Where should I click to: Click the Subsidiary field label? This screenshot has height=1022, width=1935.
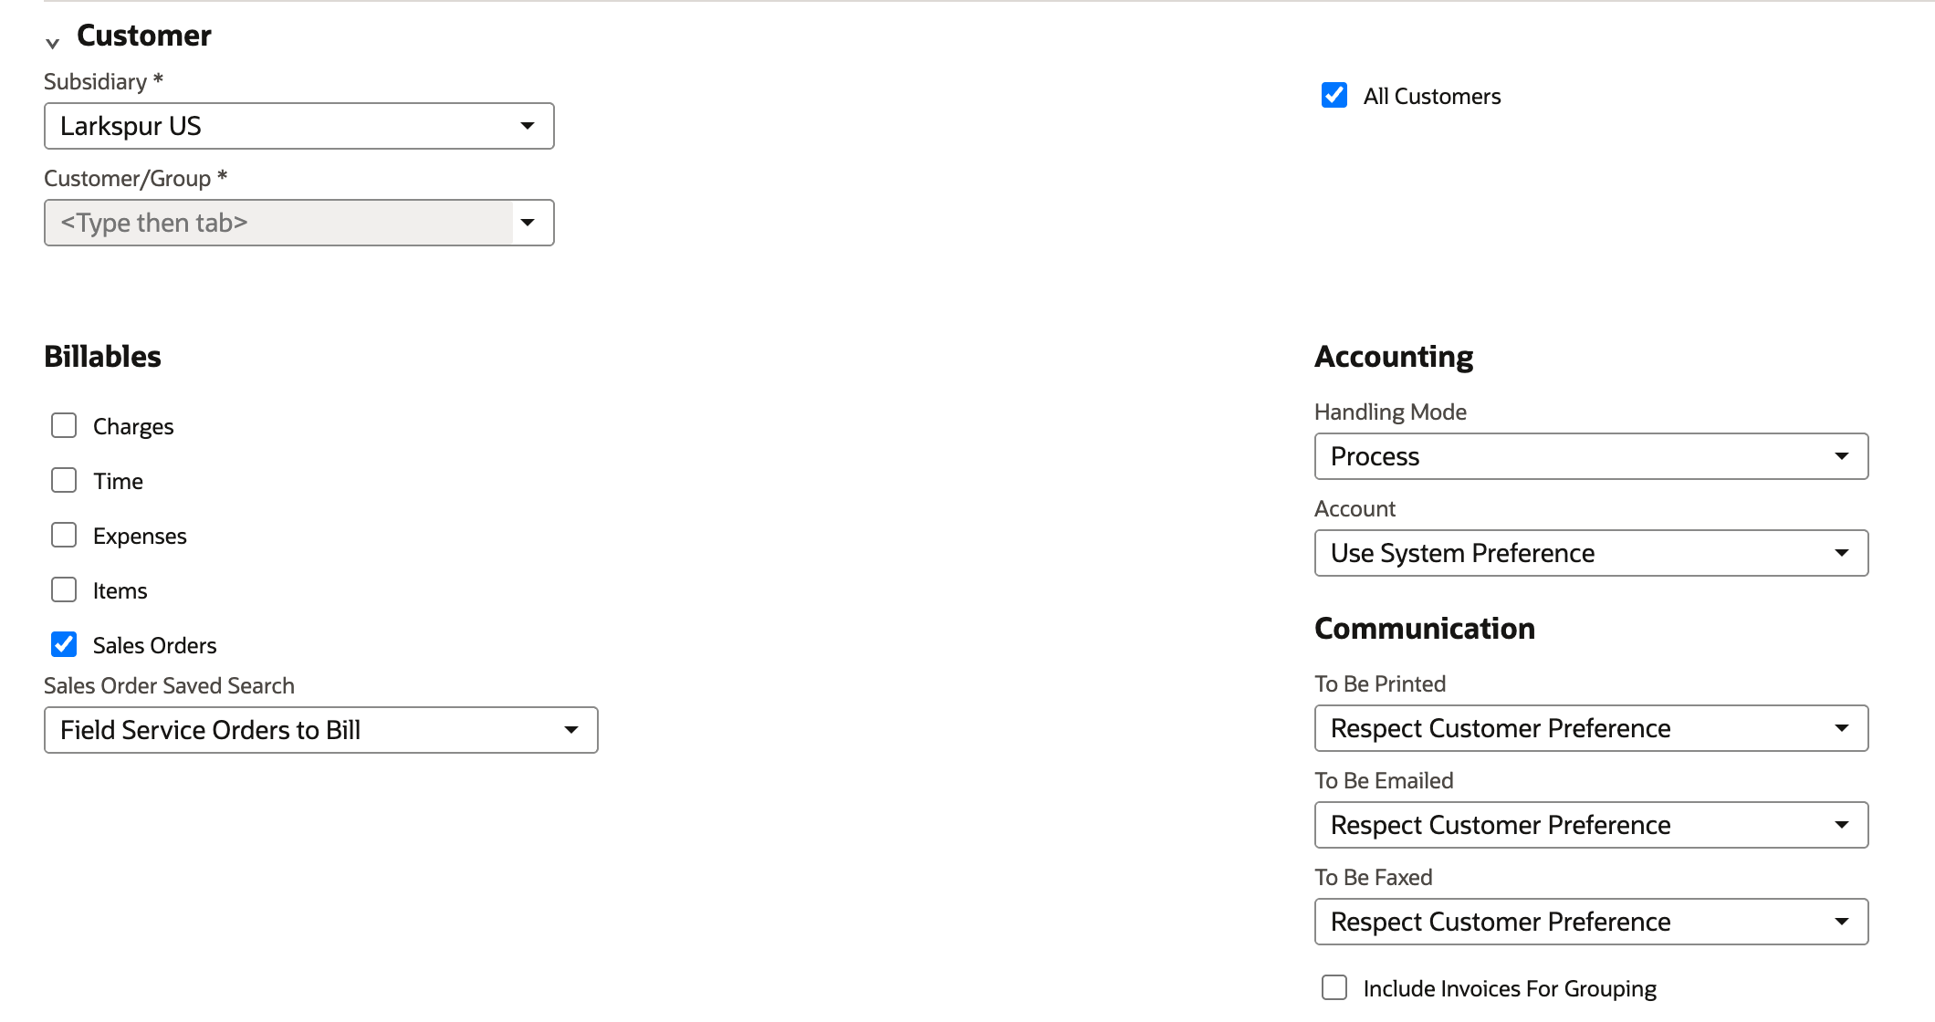(x=103, y=81)
